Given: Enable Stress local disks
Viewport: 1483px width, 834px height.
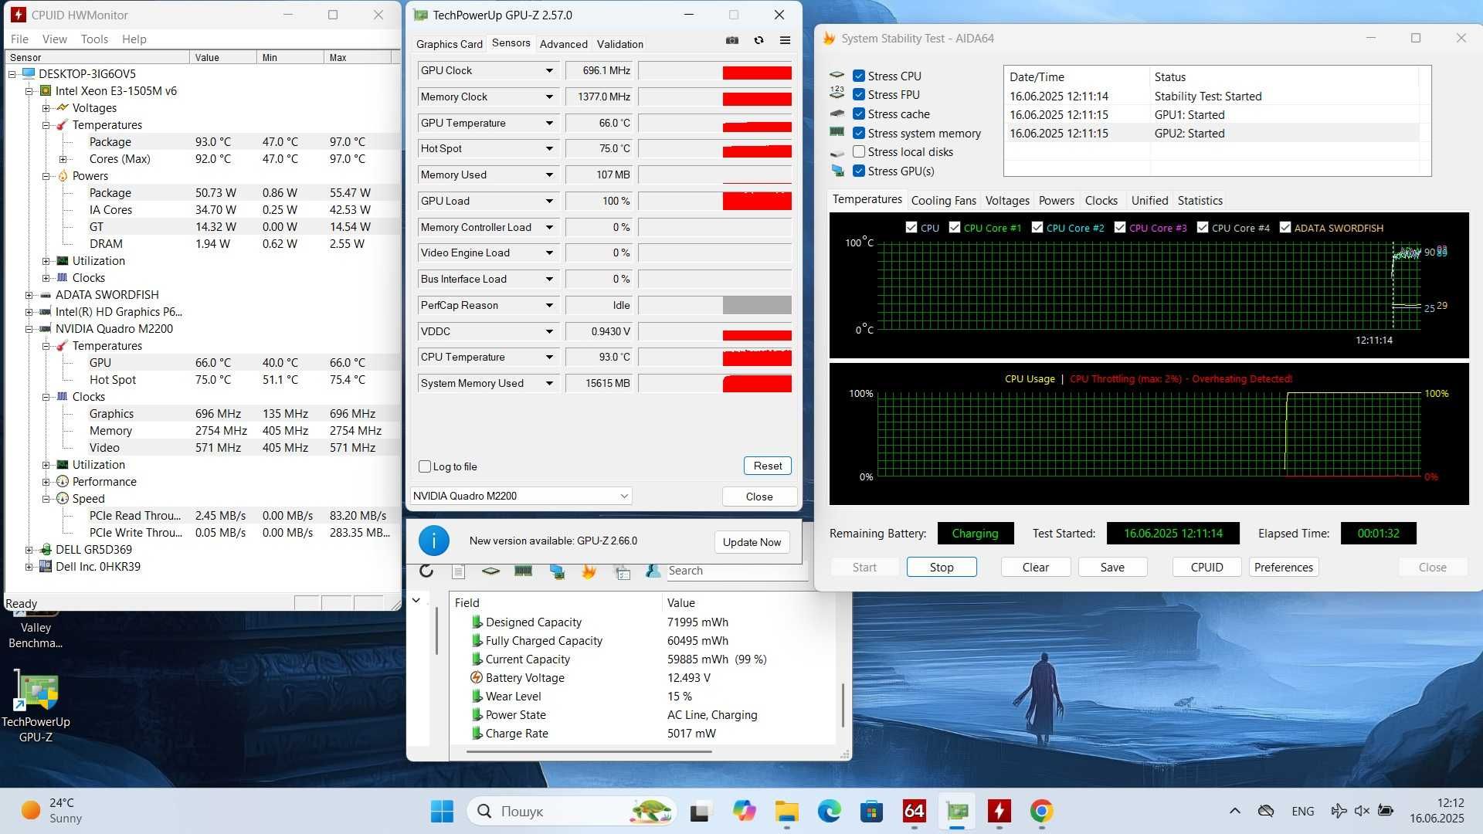Looking at the screenshot, I should click(x=858, y=151).
